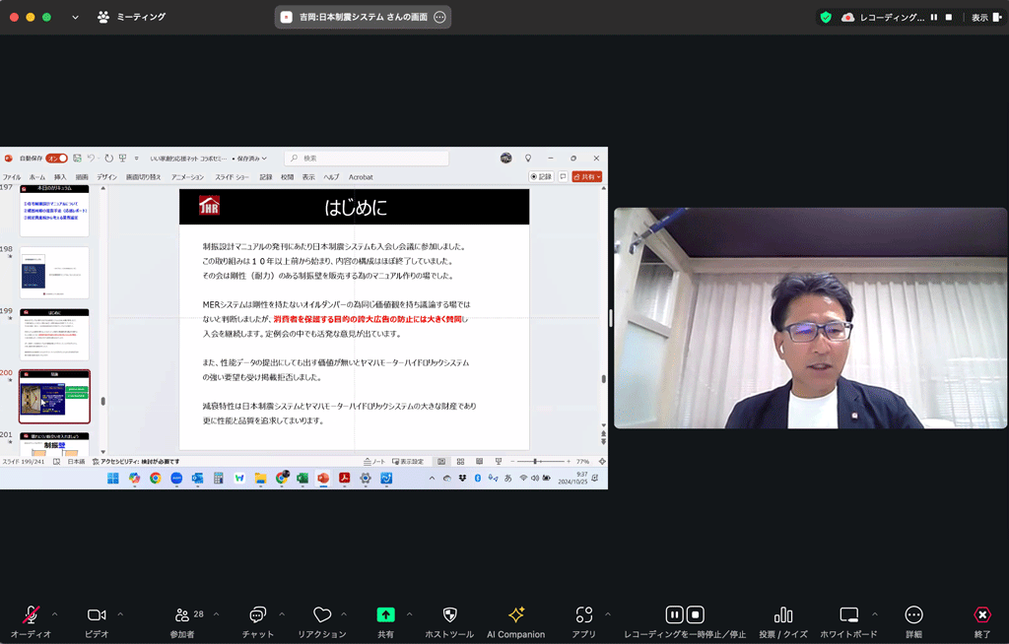1009x644 pixels.
Task: Open the Chat panel
Action: (x=257, y=615)
